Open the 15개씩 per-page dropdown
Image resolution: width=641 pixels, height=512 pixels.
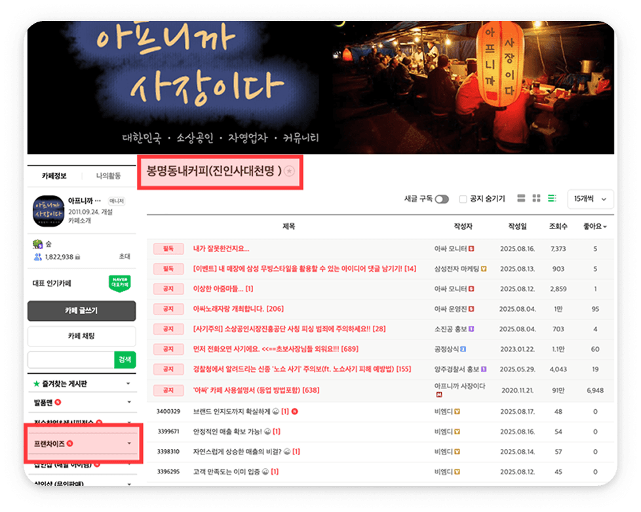coord(590,199)
